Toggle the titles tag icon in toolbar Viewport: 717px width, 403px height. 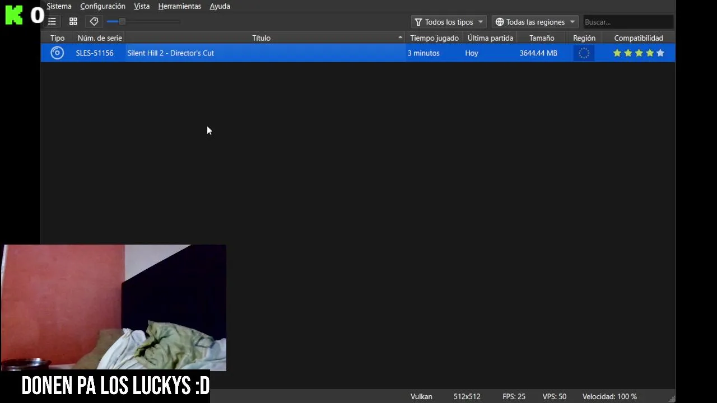[x=94, y=22]
